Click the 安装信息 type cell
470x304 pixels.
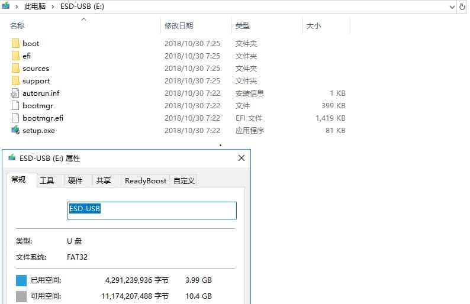pyautogui.click(x=249, y=93)
